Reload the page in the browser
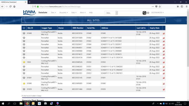 11,7
